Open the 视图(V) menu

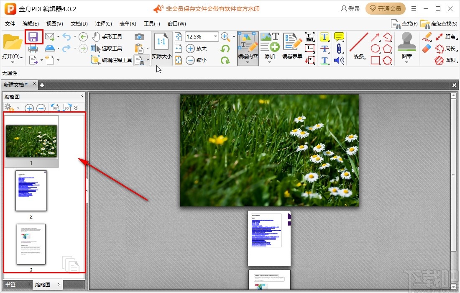click(54, 24)
